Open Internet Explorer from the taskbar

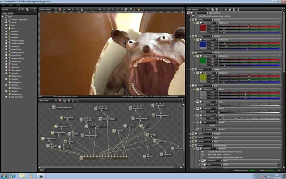13,176
